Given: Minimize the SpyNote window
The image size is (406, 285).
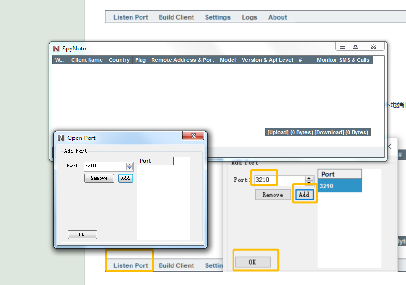Looking at the screenshot, I should pyautogui.click(x=342, y=47).
